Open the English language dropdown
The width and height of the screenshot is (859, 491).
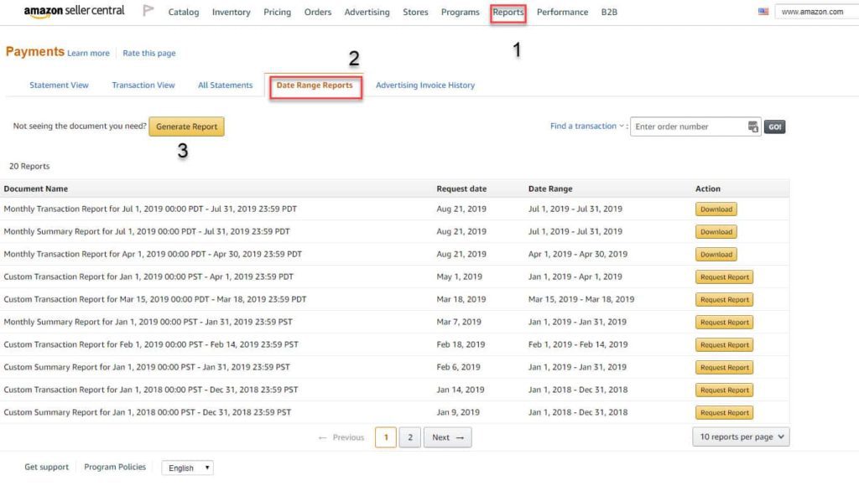pyautogui.click(x=187, y=468)
